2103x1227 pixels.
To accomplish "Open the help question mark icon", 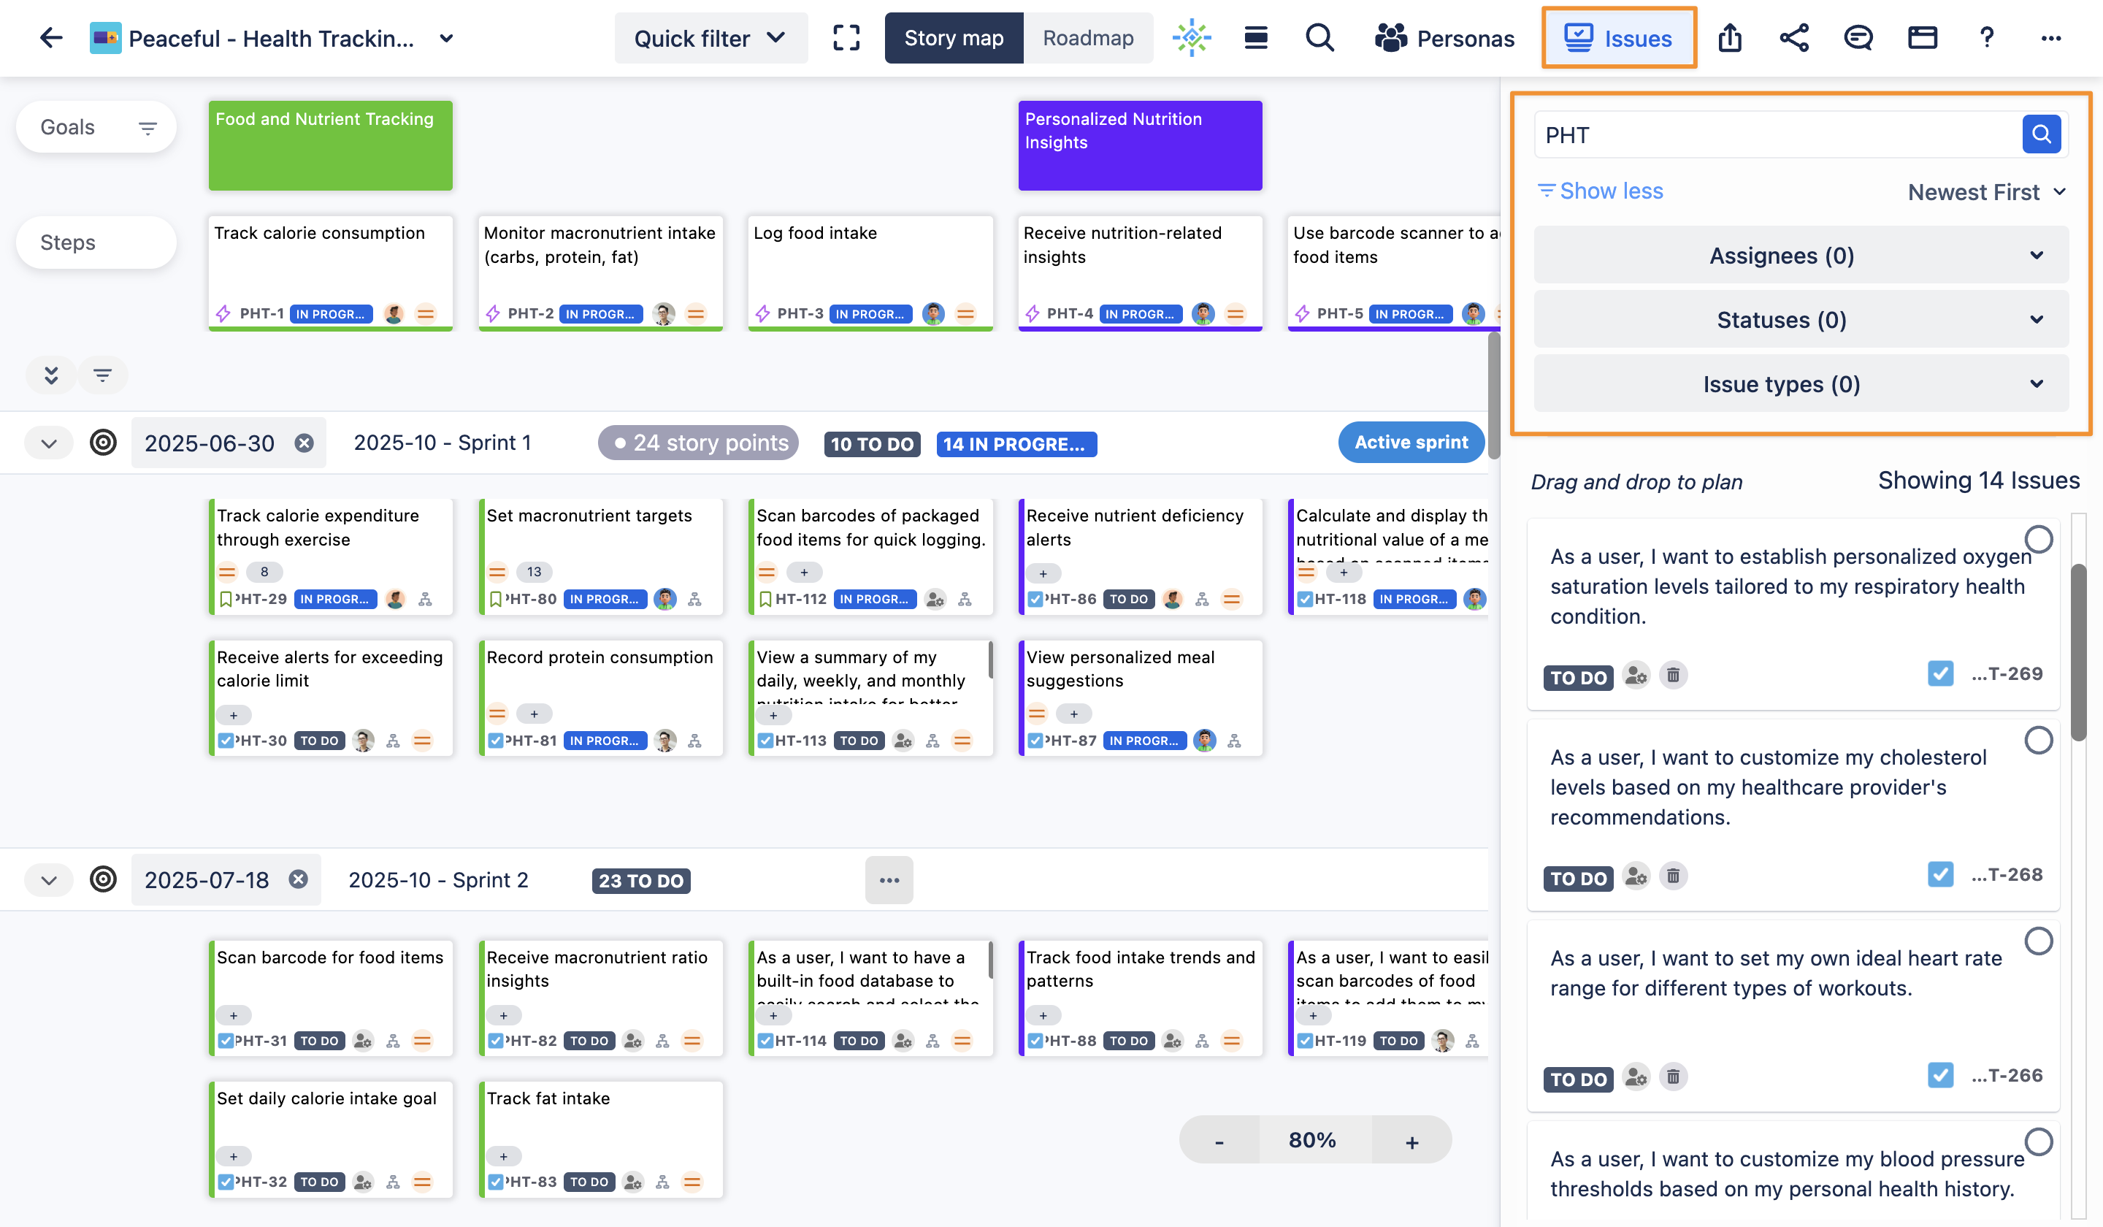I will pos(1986,39).
